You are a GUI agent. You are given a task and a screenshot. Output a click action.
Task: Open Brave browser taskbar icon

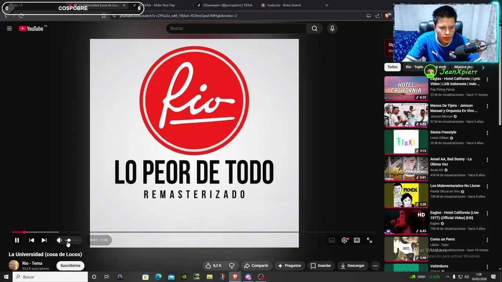click(235, 277)
